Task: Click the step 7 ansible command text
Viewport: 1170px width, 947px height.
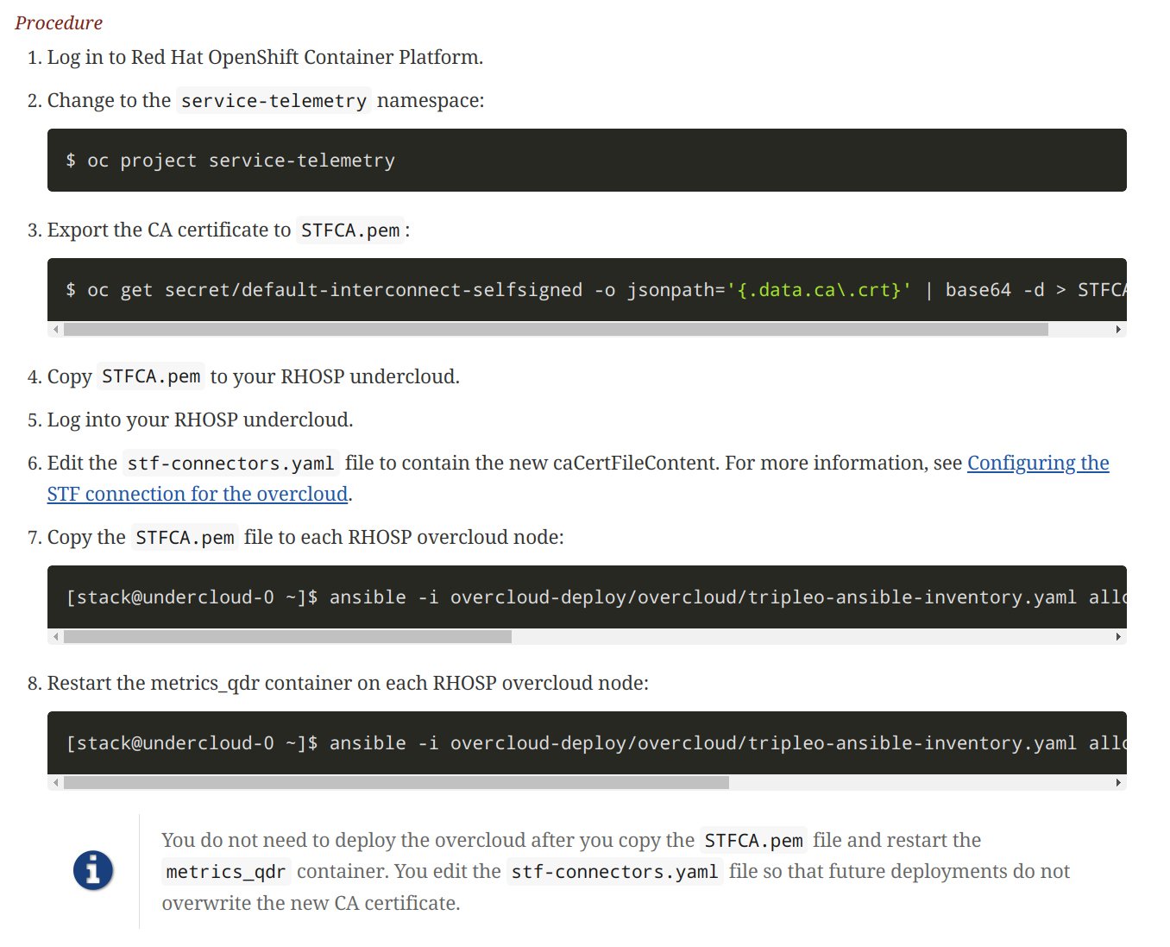Action: point(595,597)
